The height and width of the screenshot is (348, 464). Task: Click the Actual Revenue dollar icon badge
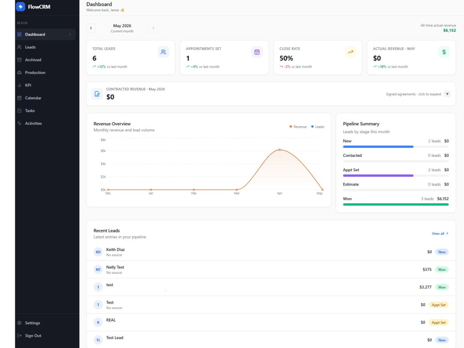(444, 52)
